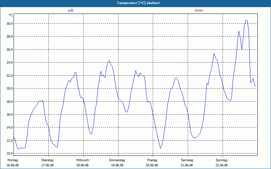Select the 24,0 y-axis label
The width and height of the screenshot is (271, 169).
(9, 63)
